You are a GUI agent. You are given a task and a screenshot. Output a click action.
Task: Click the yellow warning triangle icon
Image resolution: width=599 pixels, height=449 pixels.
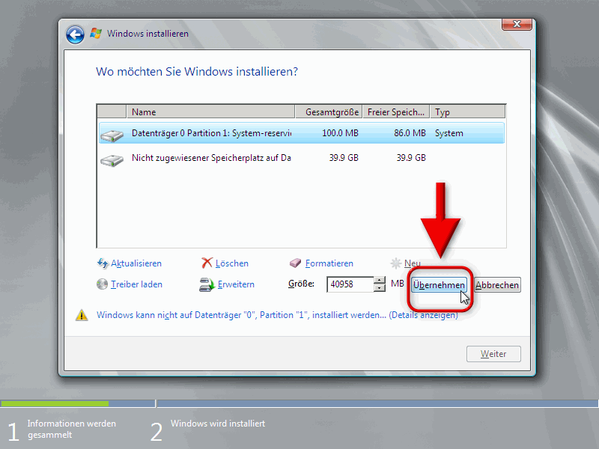click(x=82, y=316)
